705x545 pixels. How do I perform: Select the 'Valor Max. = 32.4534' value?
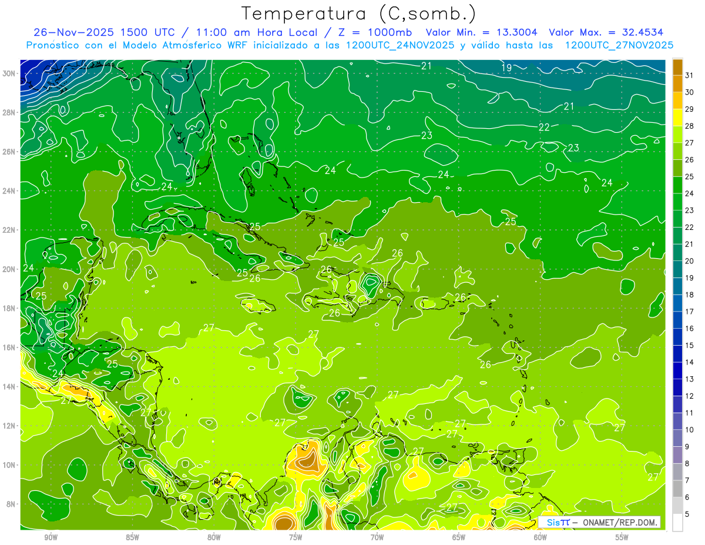[x=606, y=32]
